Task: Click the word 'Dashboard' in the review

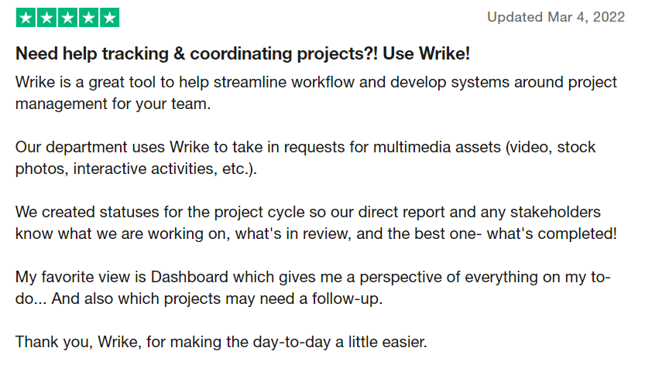Action: 189,277
